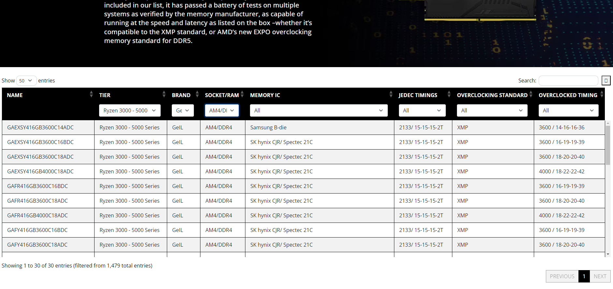Click the scrollbar down arrow
Screen dimensions: 613x289
point(608,254)
